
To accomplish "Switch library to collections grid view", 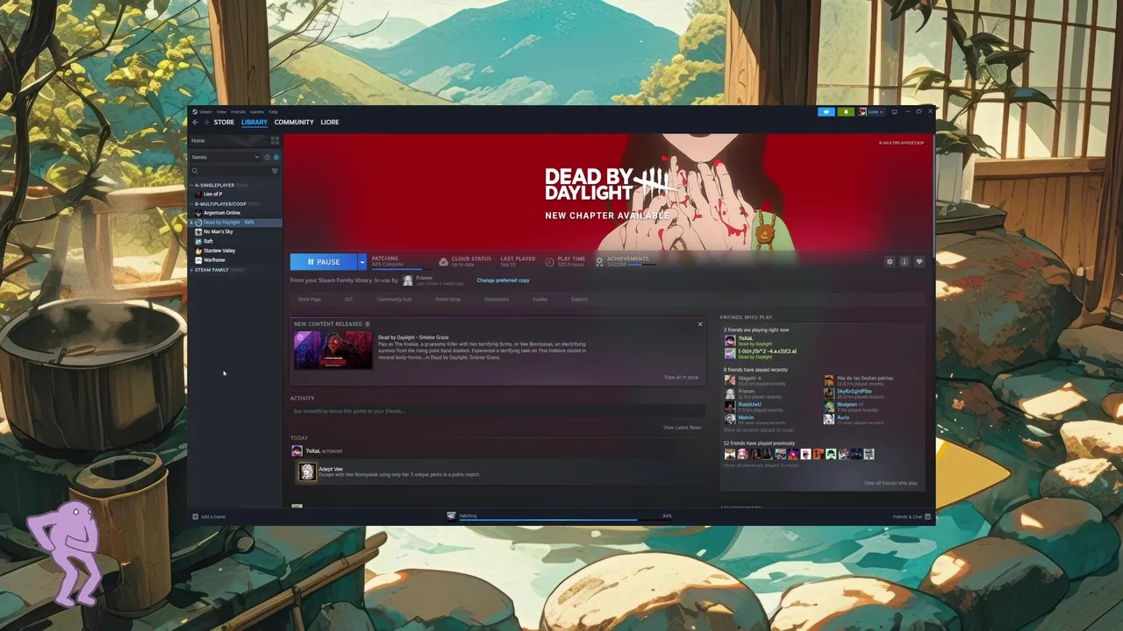I will click(275, 140).
